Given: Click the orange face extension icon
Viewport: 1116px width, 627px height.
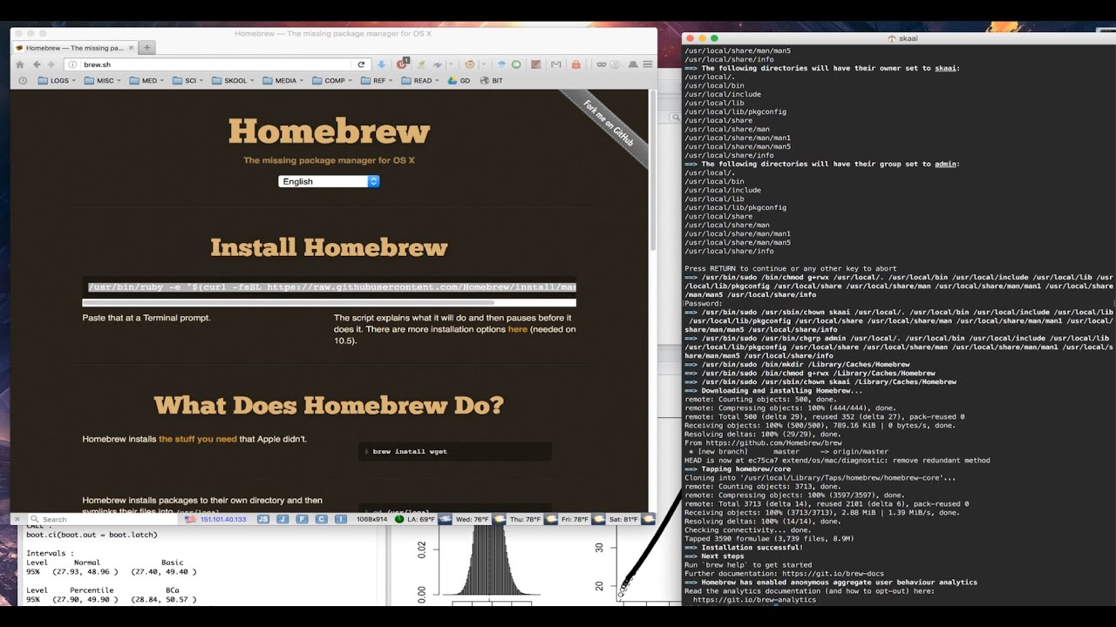Looking at the screenshot, I should [469, 64].
